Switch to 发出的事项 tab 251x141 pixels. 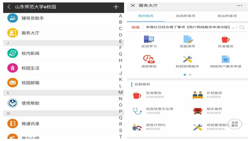227,16
